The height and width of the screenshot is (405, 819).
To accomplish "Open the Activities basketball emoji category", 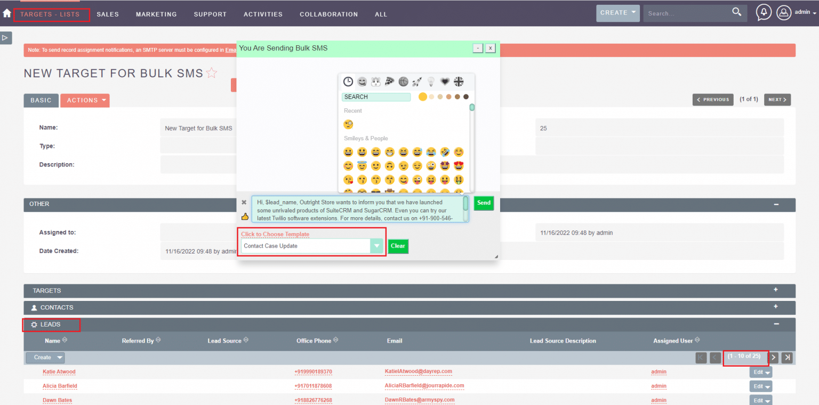I will (x=403, y=82).
